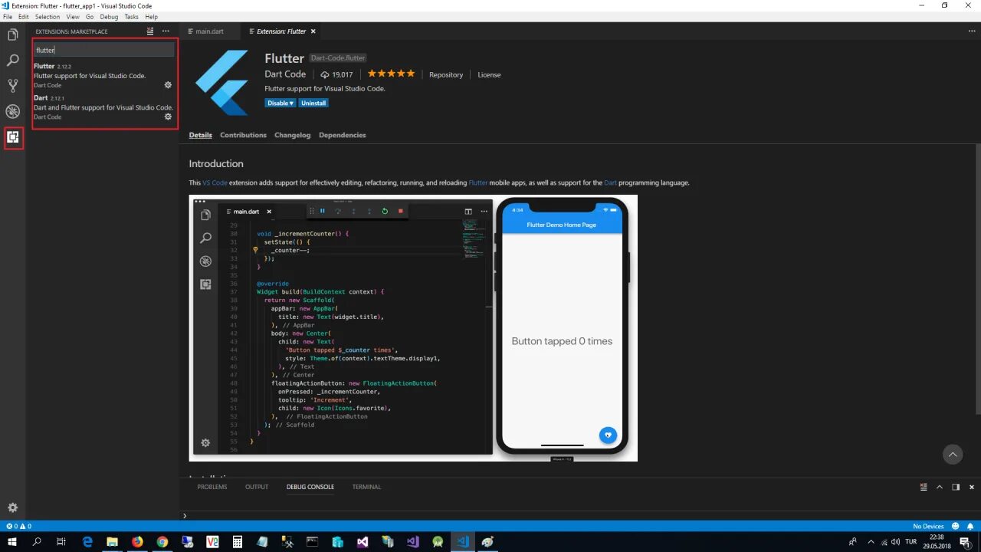Open the License link
Viewport: 981px width, 552px height.
coord(489,75)
